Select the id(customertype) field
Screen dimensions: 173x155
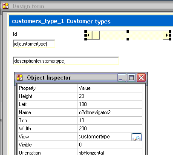(x=34, y=44)
